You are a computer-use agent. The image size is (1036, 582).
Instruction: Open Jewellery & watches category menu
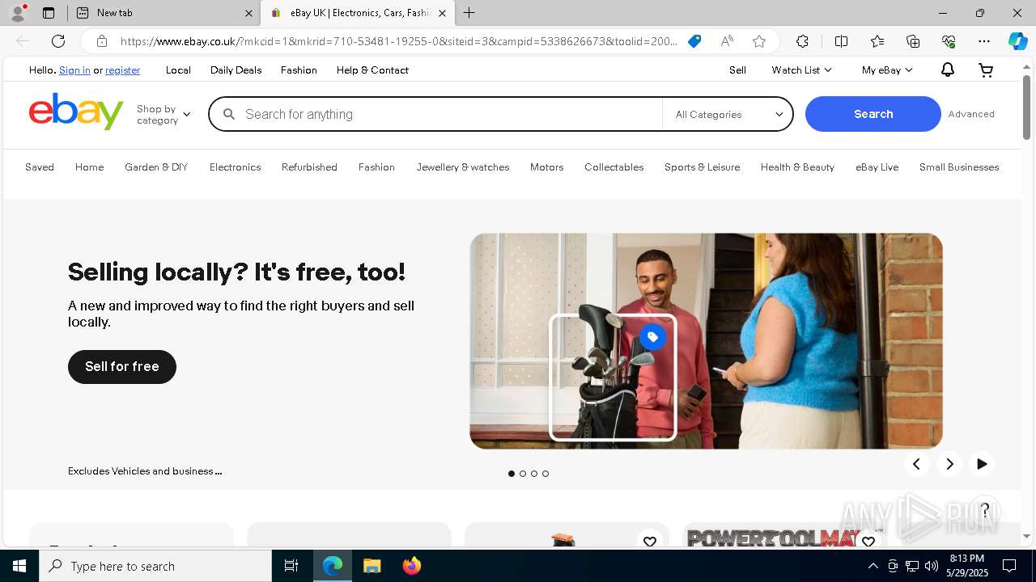(x=463, y=167)
